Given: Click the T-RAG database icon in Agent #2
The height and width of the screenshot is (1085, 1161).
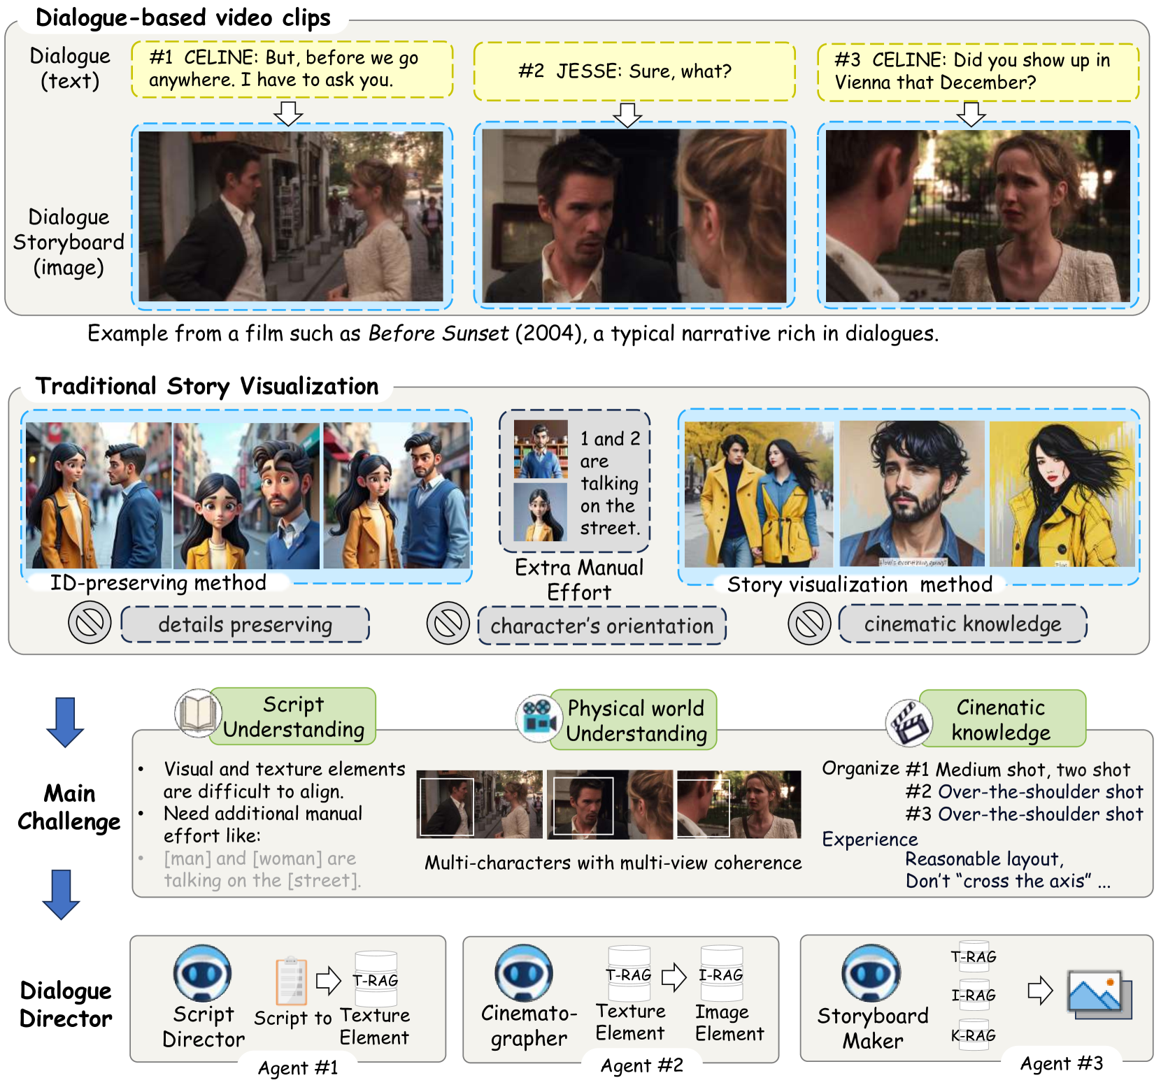Looking at the screenshot, I should [x=629, y=973].
